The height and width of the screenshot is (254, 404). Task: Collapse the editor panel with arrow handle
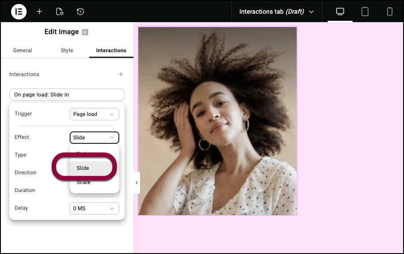137,182
